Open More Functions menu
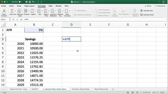This screenshot has height=94, width=168. [x=66, y=11]
